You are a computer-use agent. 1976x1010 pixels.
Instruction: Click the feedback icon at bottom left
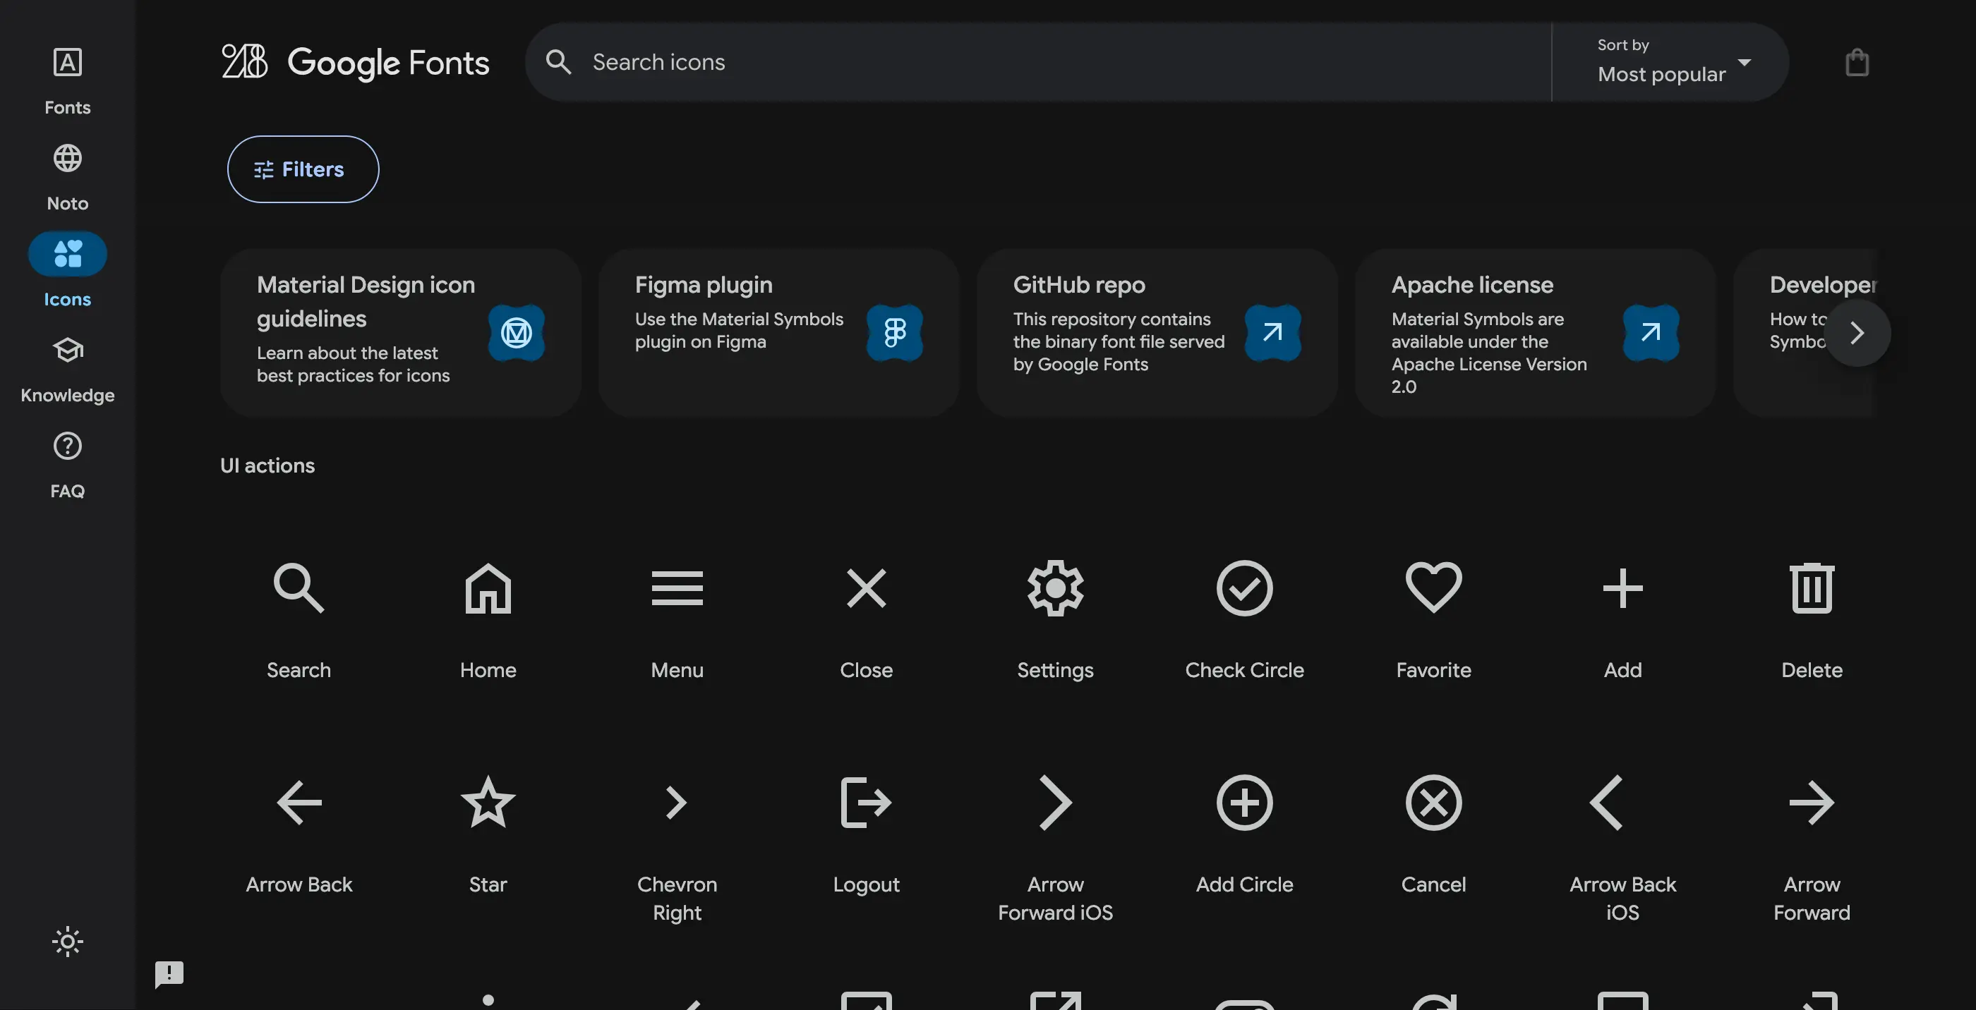pos(169,974)
